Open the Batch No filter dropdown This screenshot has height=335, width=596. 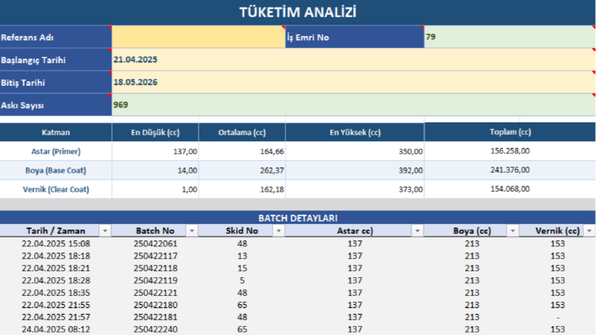point(192,231)
